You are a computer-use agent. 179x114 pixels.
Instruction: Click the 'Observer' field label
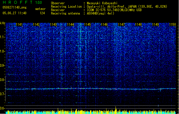[x=58, y=3]
